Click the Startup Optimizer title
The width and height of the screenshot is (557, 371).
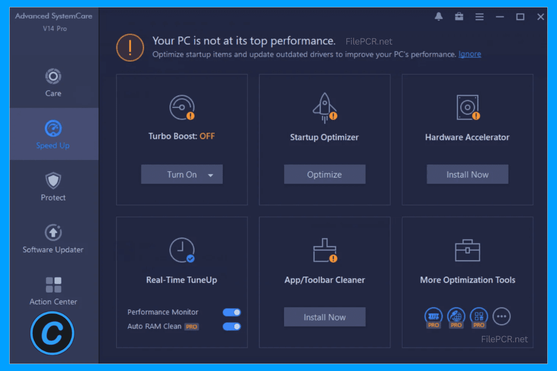[x=324, y=137]
